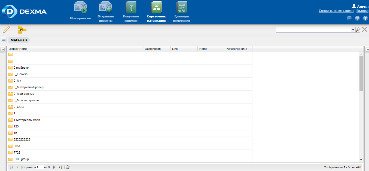Sort by Link column header
Screen dimensions: 369x171
(184, 49)
